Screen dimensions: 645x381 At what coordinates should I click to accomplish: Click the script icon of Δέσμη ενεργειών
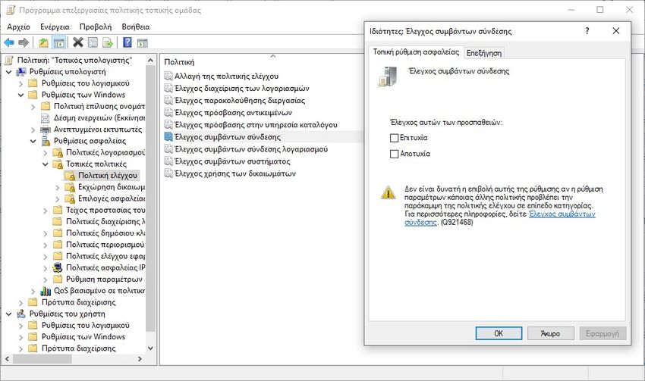click(46, 118)
